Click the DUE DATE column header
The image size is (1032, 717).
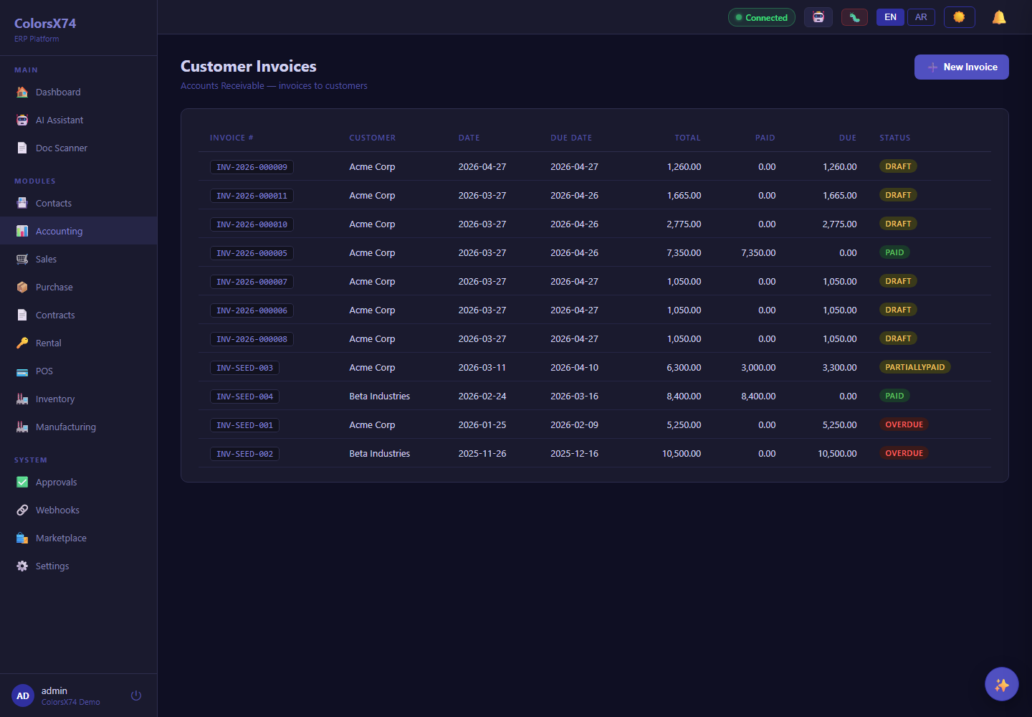click(571, 138)
